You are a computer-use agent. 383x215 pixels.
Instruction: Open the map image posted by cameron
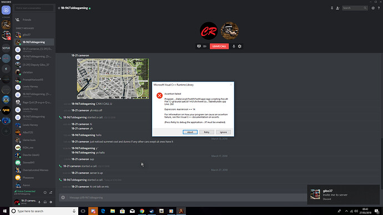pos(113,79)
